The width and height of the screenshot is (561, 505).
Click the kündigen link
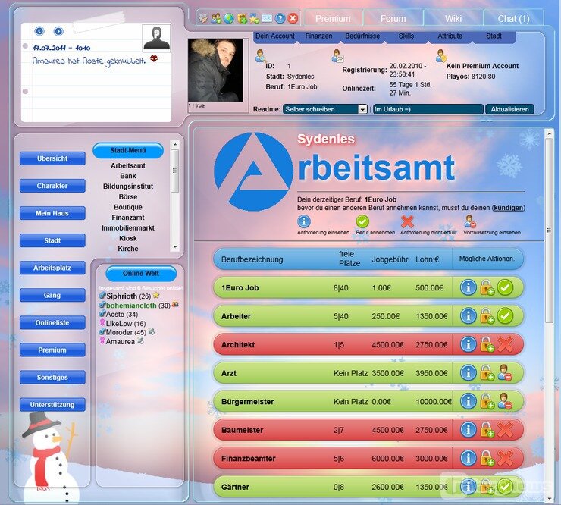coord(508,208)
